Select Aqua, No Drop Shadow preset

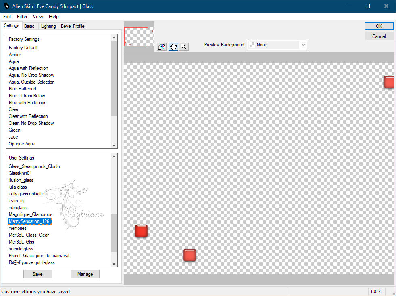point(31,75)
